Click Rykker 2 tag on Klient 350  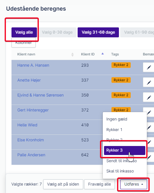(x=121, y=95)
